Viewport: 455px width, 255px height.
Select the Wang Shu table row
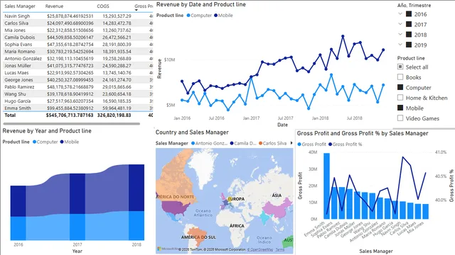77,93
